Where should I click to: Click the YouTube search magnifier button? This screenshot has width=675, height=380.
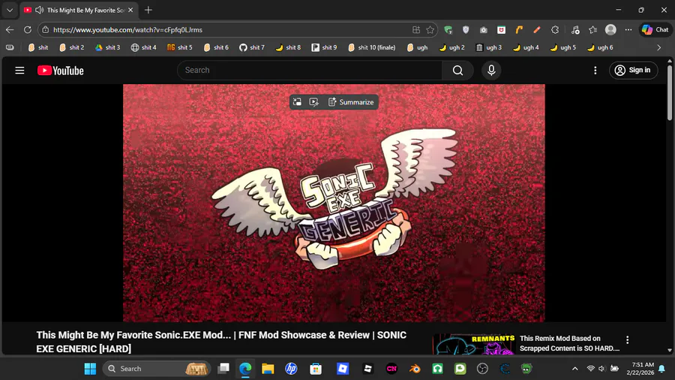point(457,71)
